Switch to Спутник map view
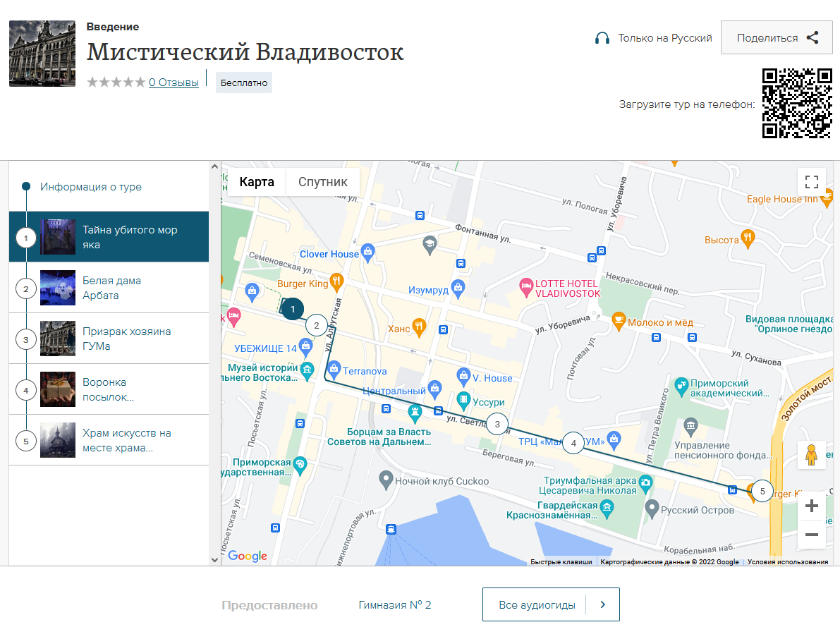 [x=322, y=181]
